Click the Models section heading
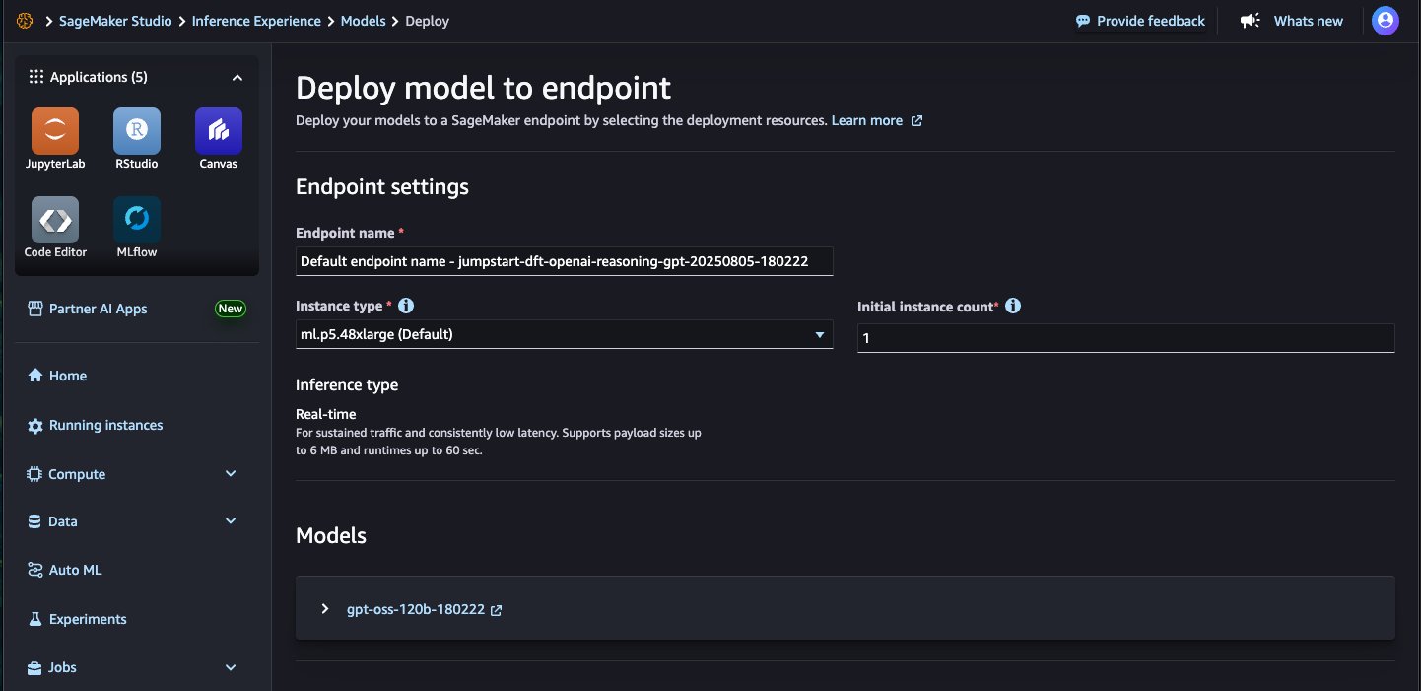Image resolution: width=1421 pixels, height=691 pixels. tap(331, 535)
